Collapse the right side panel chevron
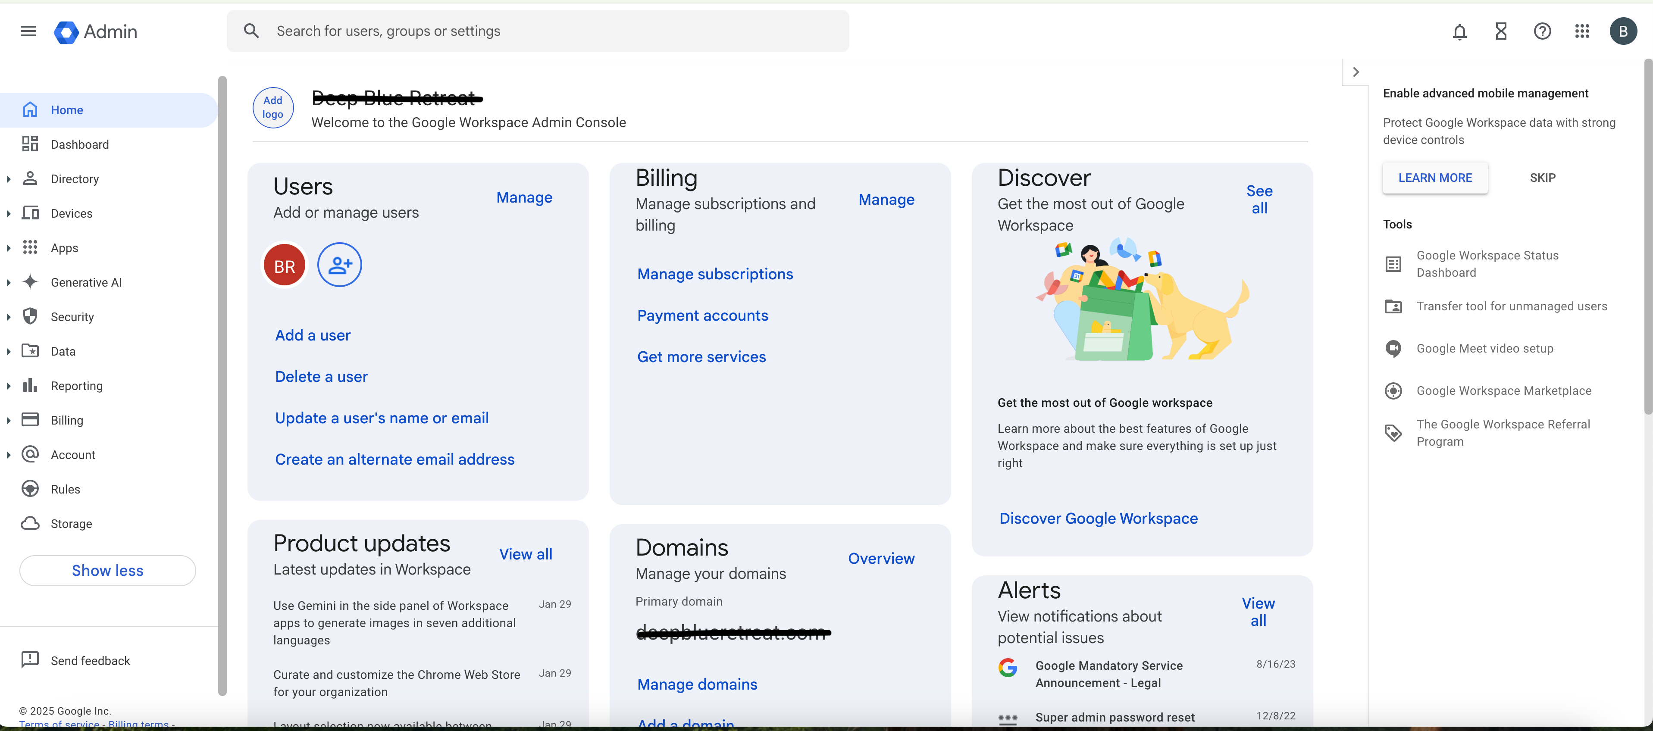 pyautogui.click(x=1355, y=72)
